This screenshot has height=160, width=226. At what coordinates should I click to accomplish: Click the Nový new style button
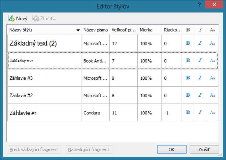point(18,18)
